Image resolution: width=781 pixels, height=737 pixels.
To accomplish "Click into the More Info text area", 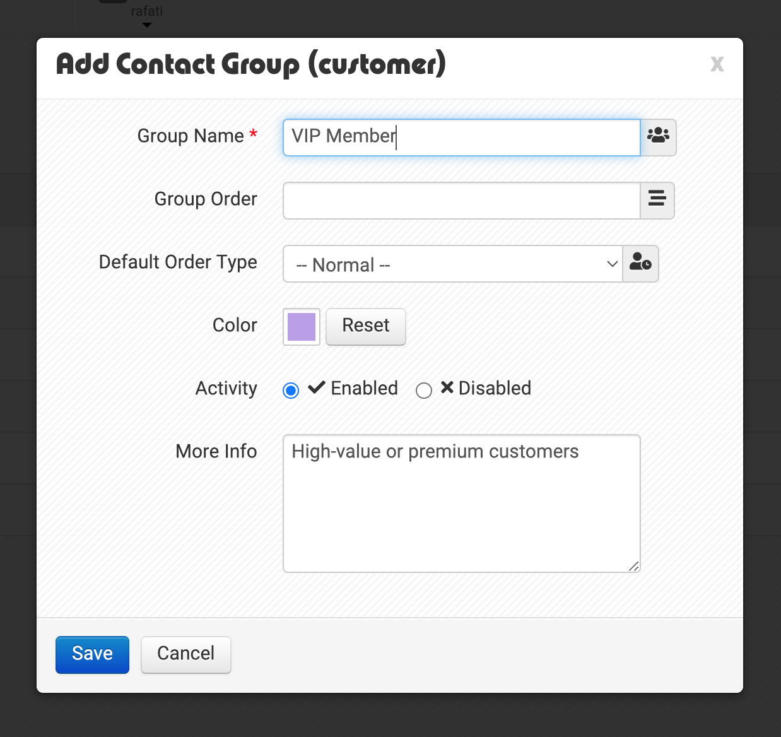I will (x=462, y=504).
